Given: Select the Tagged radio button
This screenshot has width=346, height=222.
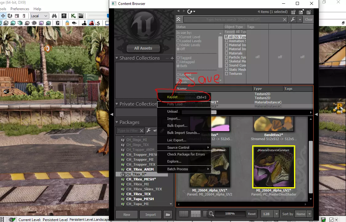Looking at the screenshot, I should tap(178, 58).
